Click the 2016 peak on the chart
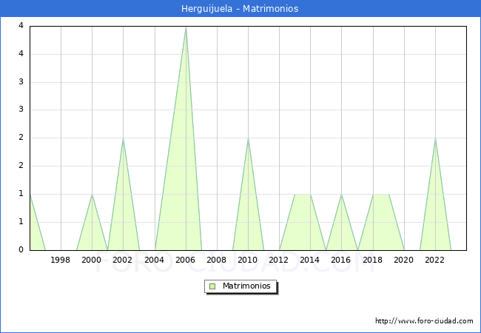 coord(341,195)
